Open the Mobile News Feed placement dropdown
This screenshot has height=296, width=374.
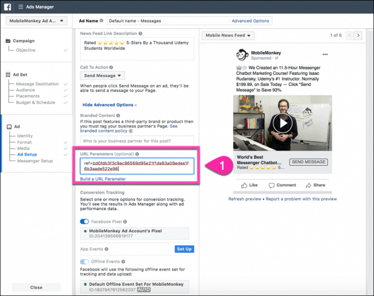228,35
